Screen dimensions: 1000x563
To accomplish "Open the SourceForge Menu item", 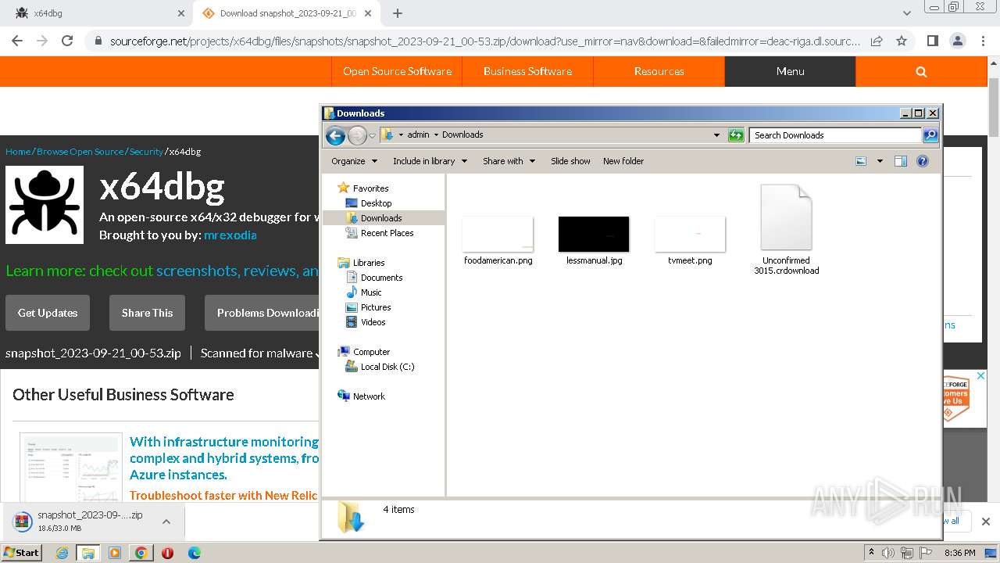I will (790, 71).
